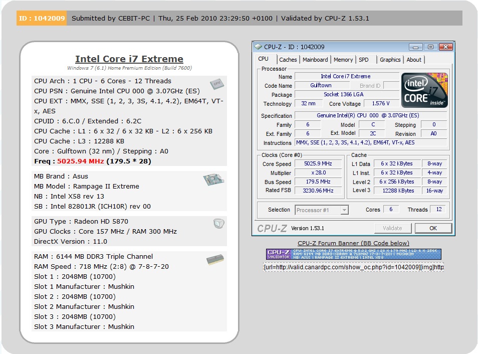Click the Core Speed value 5025.9 MHz
The width and height of the screenshot is (478, 354).
318,163
